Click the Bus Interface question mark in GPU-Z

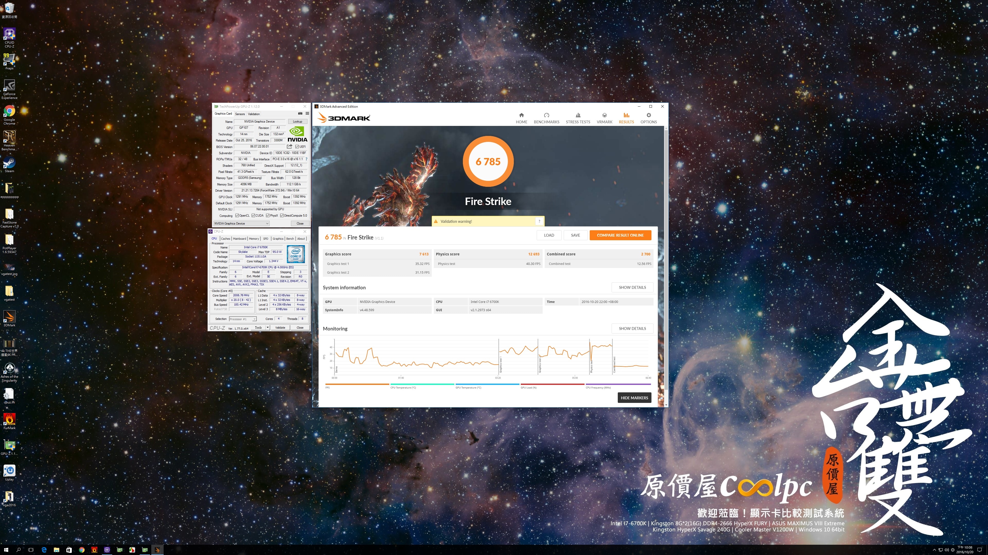[306, 159]
